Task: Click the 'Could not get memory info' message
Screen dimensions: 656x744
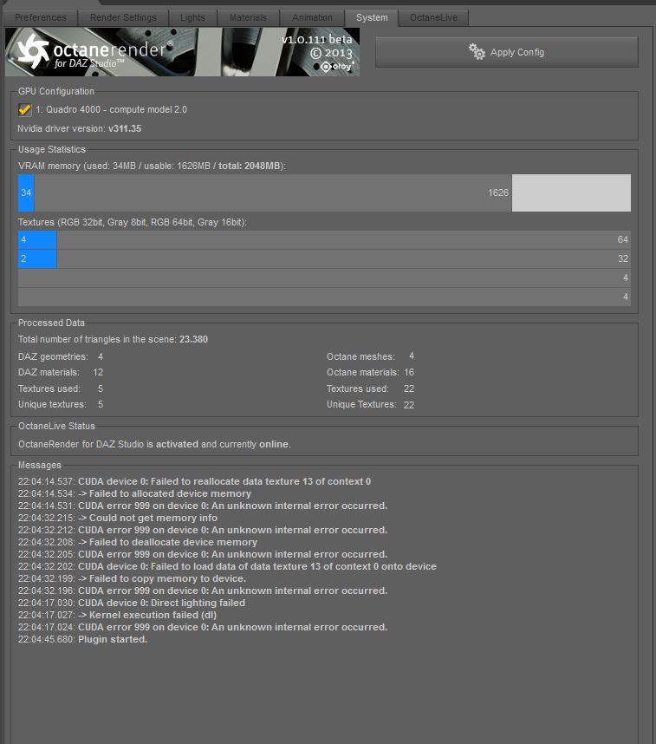Action: 118,518
